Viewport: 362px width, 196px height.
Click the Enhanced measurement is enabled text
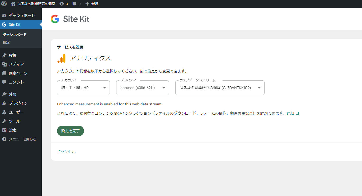pos(109,104)
